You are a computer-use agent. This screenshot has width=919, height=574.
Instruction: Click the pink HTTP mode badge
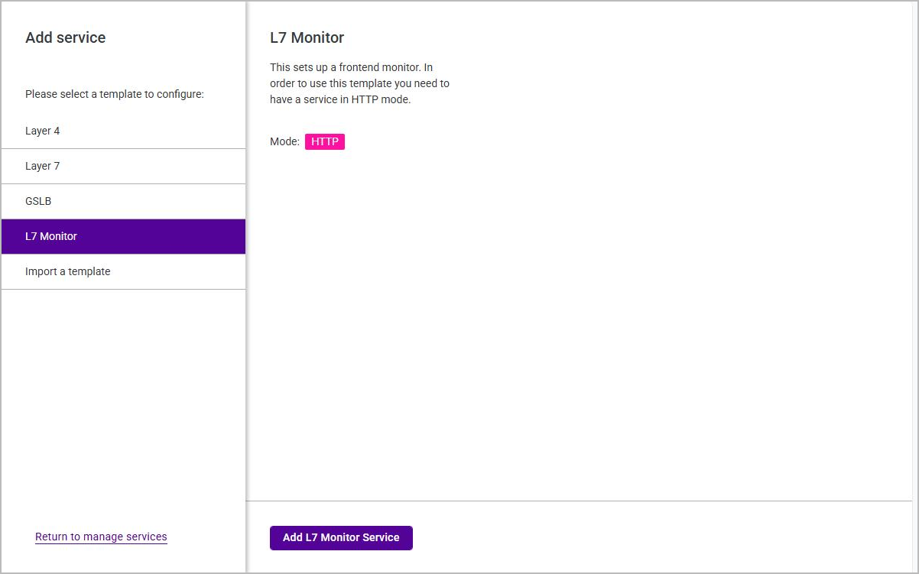(x=325, y=141)
